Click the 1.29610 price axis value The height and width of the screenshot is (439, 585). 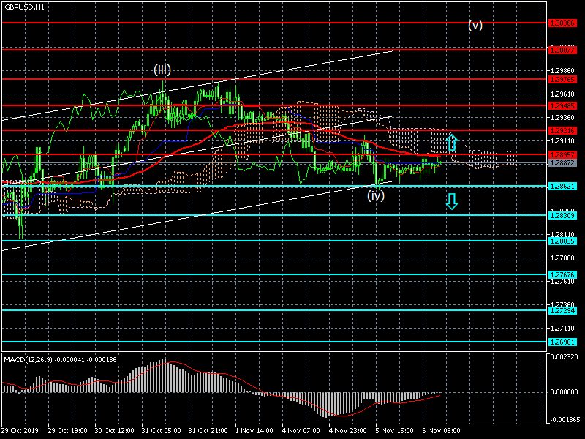tap(562, 94)
